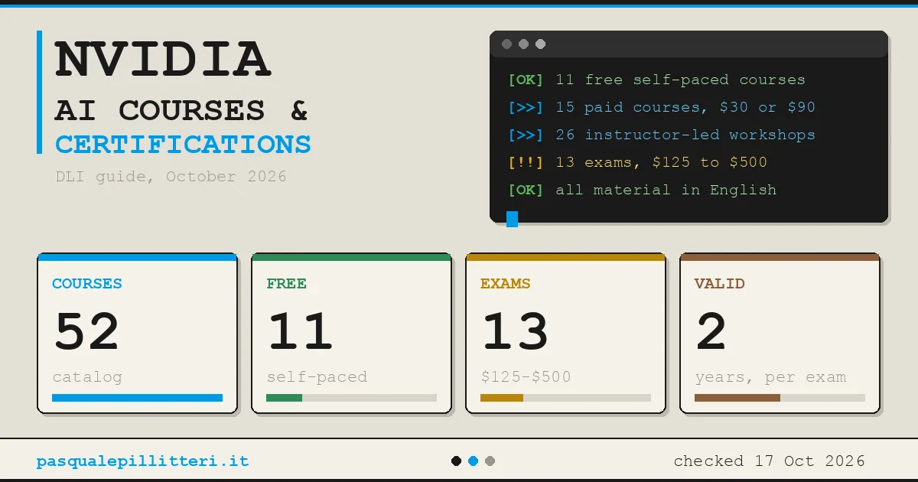Click the FREE 11 card

[352, 333]
